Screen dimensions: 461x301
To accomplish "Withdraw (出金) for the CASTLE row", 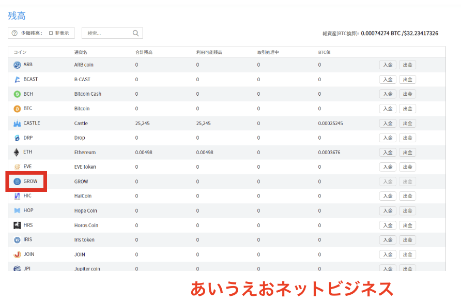I will click(x=407, y=123).
